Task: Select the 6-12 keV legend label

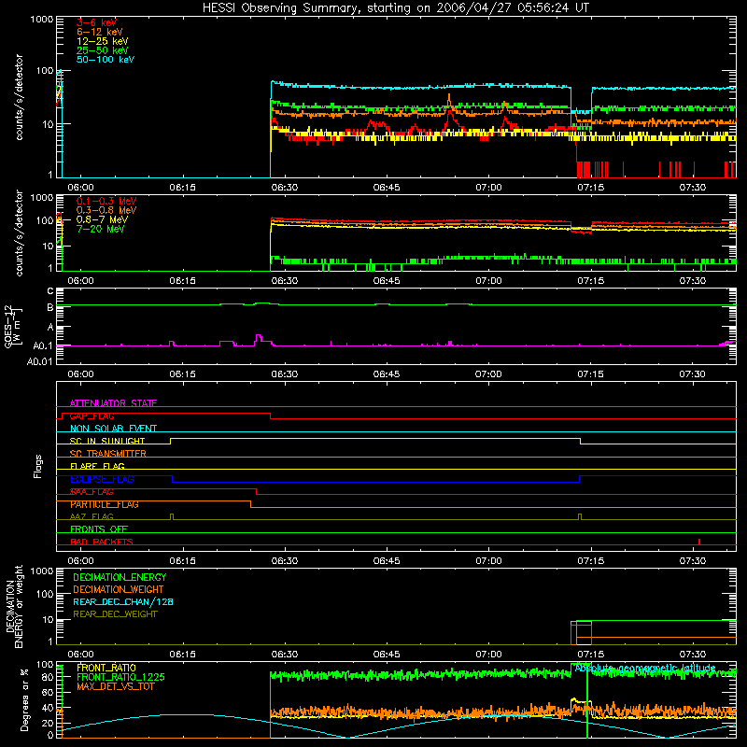Action: (x=100, y=32)
